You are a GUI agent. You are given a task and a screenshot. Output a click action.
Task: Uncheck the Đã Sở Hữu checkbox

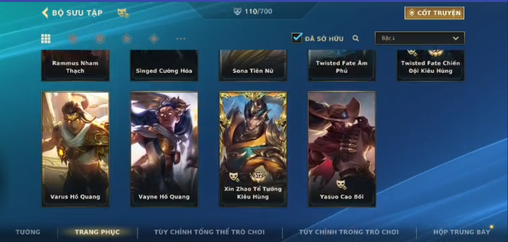(x=297, y=38)
